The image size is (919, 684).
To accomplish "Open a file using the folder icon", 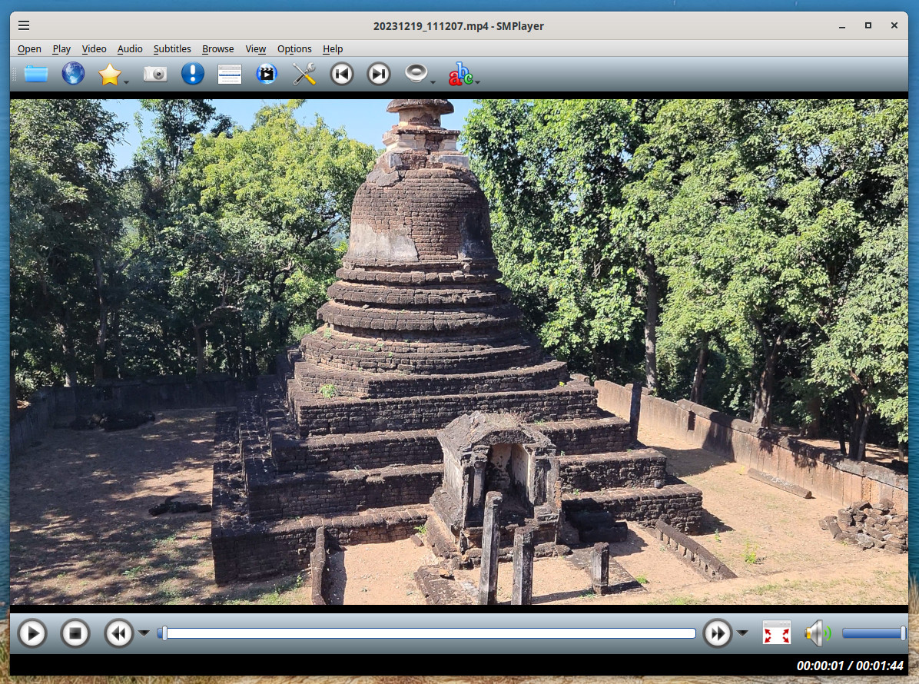I will tap(36, 74).
